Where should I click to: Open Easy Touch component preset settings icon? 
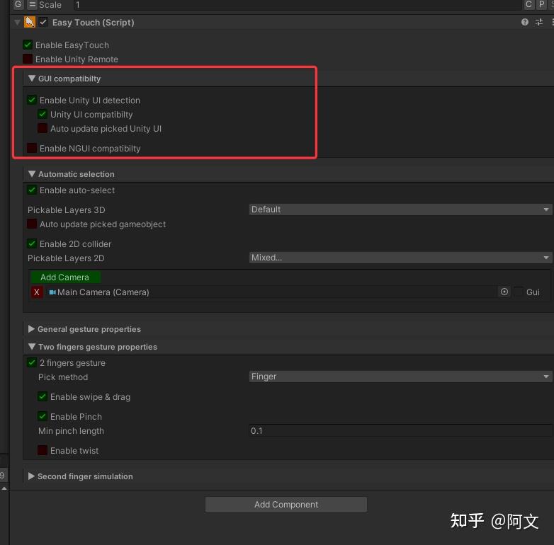pos(539,22)
